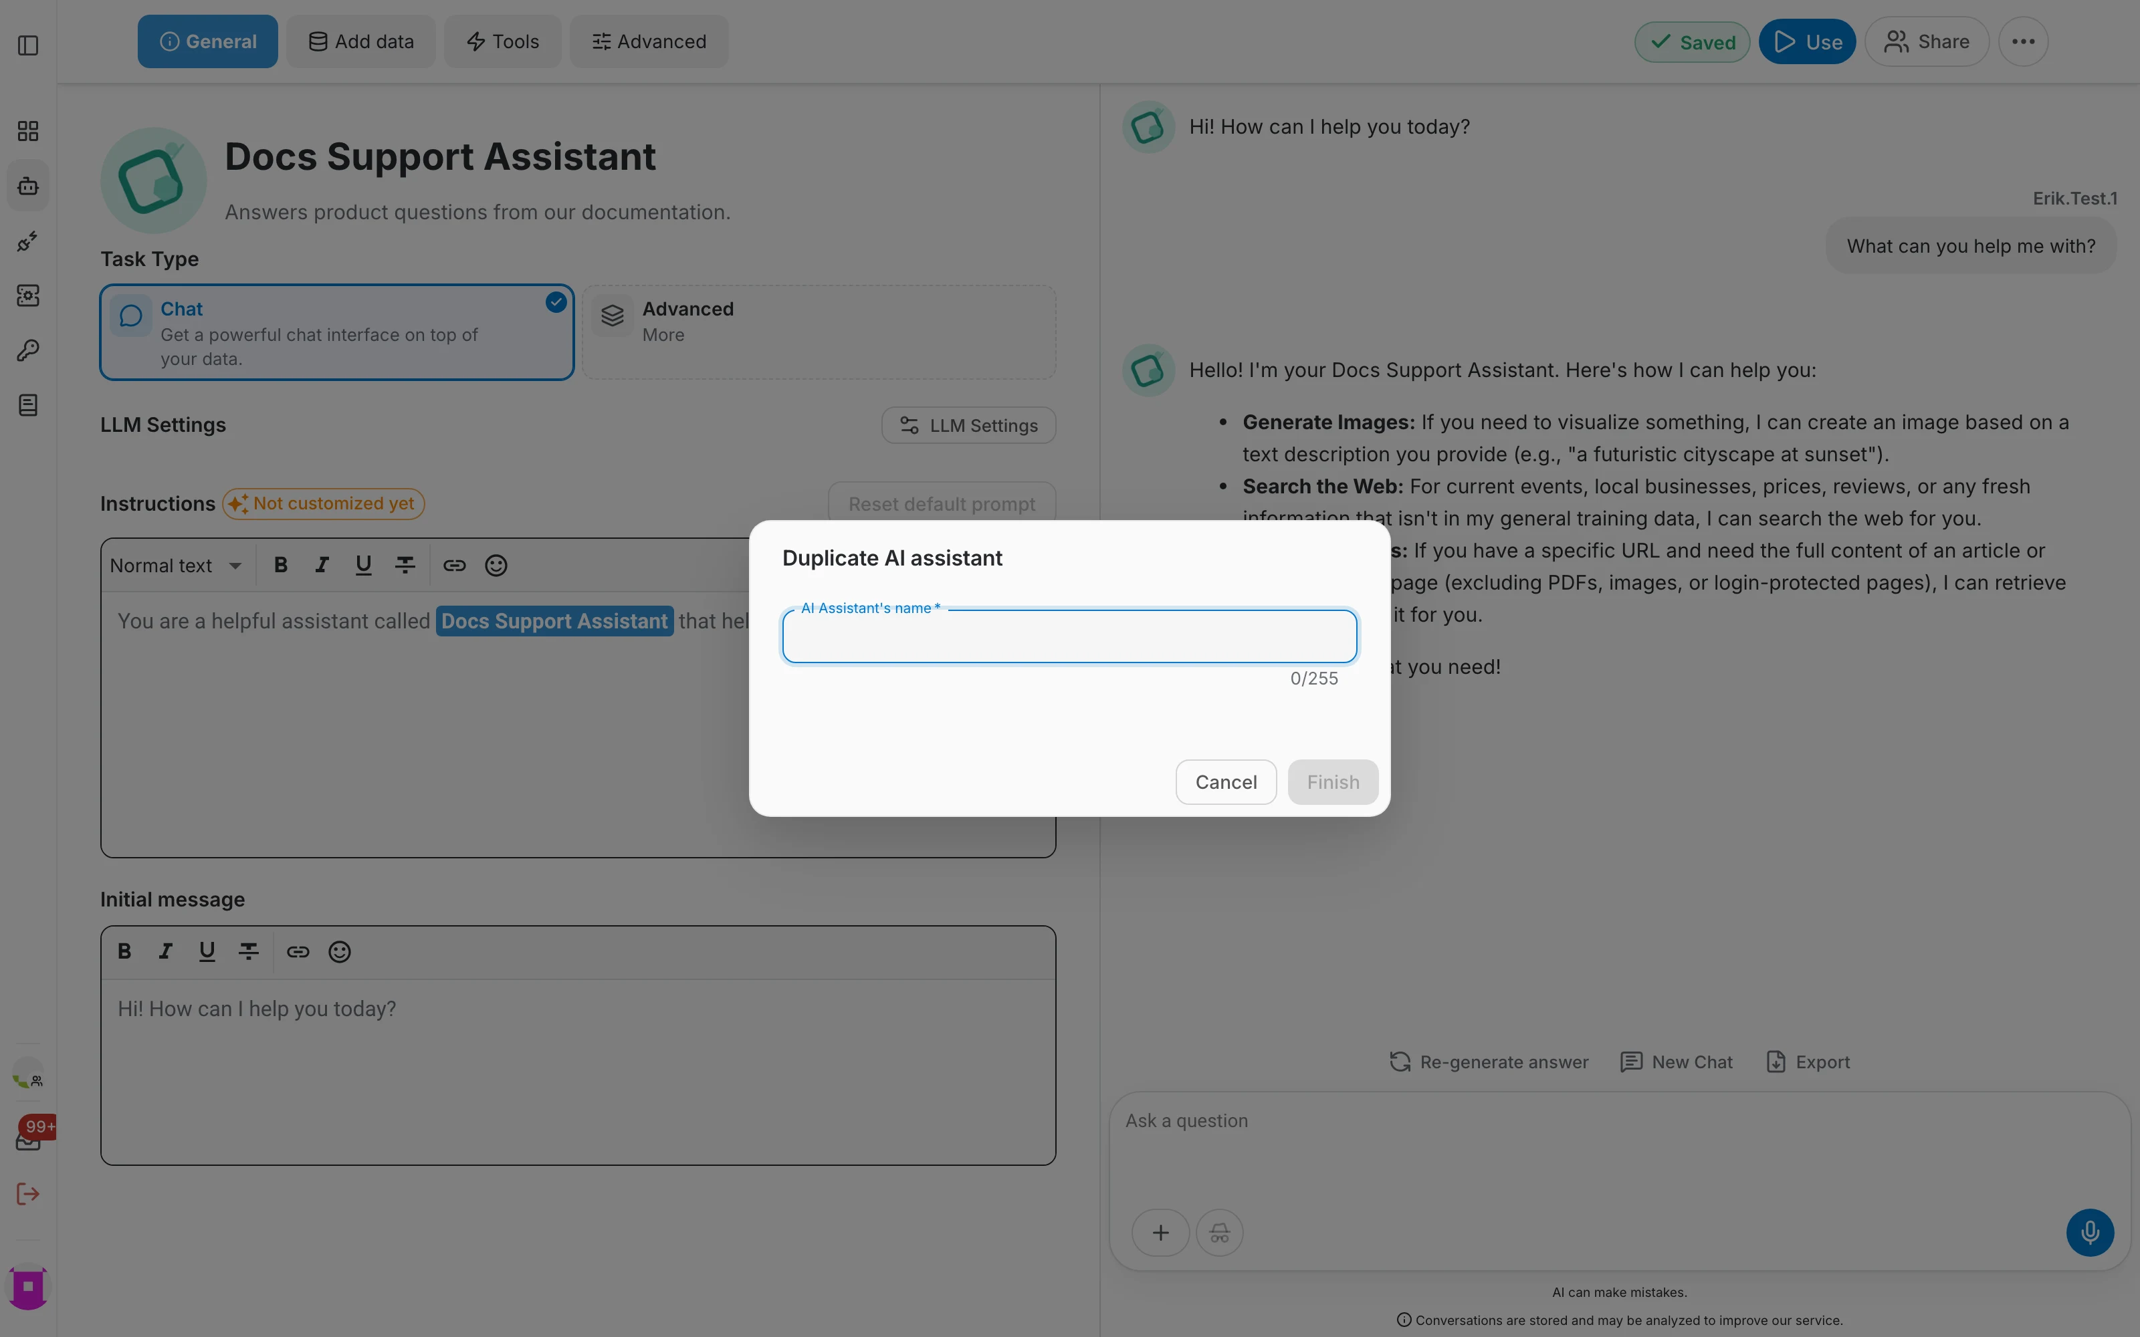2140x1337 pixels.
Task: Click the Saved status button
Action: 1693,41
